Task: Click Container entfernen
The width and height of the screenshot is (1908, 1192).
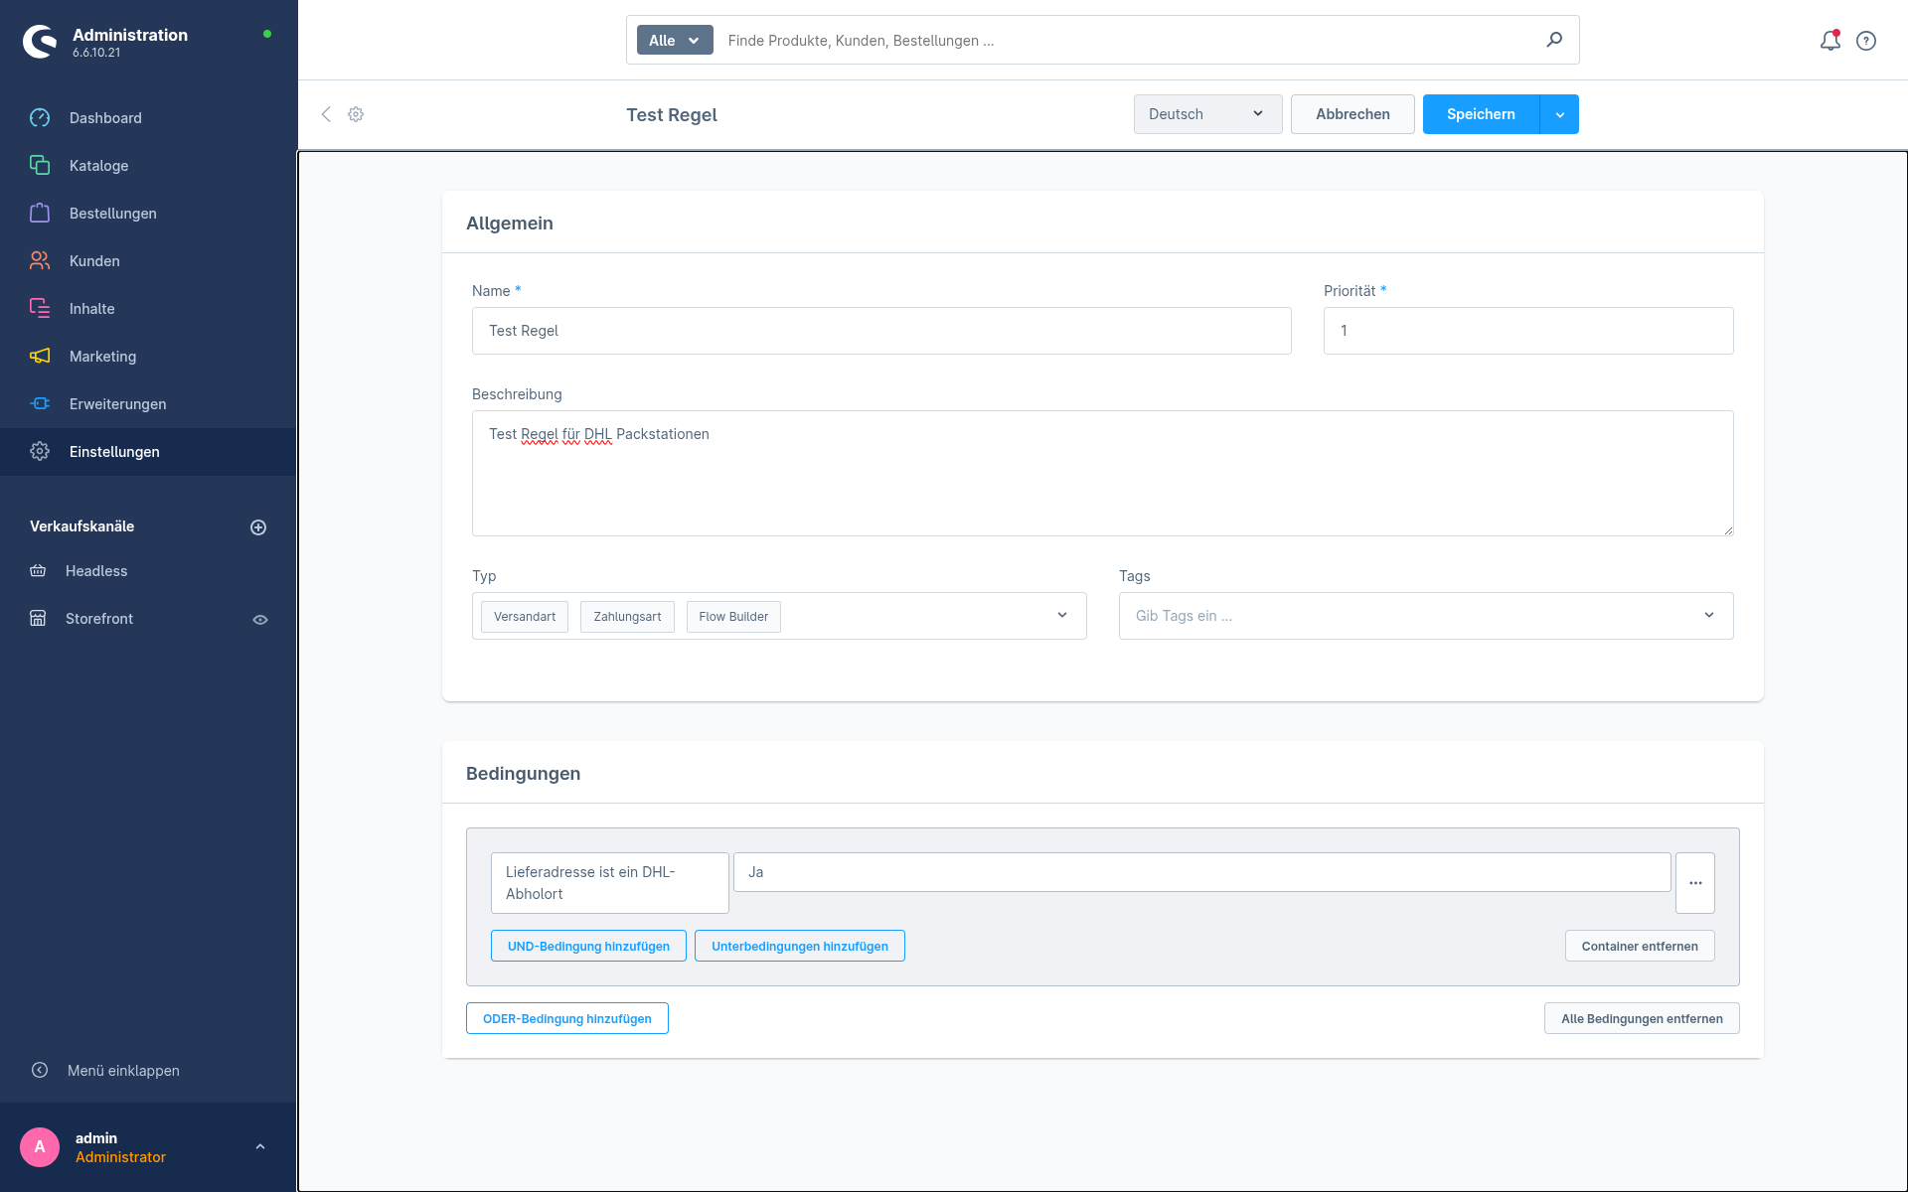Action: point(1640,946)
